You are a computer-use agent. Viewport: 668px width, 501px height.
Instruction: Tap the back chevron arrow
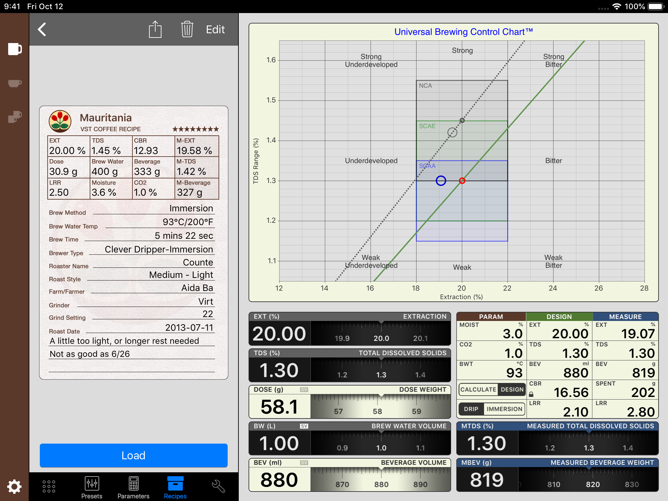tap(42, 30)
